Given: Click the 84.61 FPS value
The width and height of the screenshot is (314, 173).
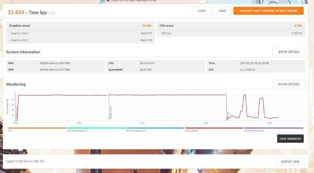Looking at the screenshot, I should click(x=146, y=40).
